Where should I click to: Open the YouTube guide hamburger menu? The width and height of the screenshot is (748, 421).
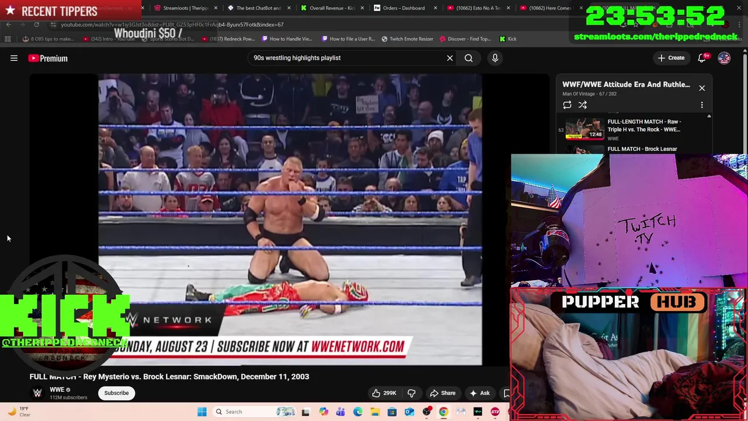(x=14, y=58)
